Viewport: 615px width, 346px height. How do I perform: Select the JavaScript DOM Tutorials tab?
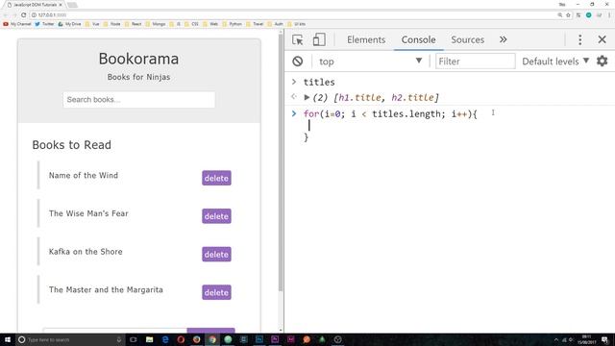35,5
